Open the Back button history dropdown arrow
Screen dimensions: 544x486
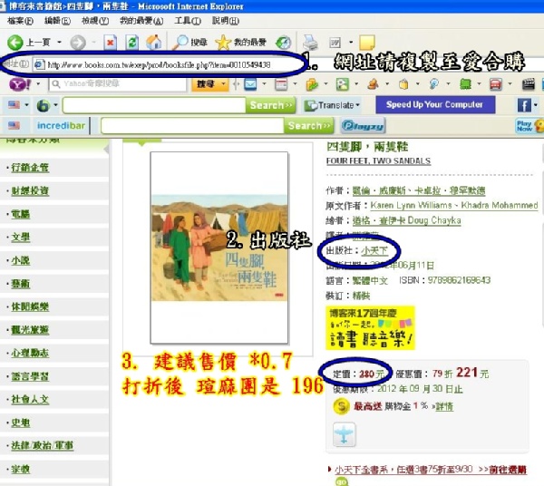pos(60,43)
